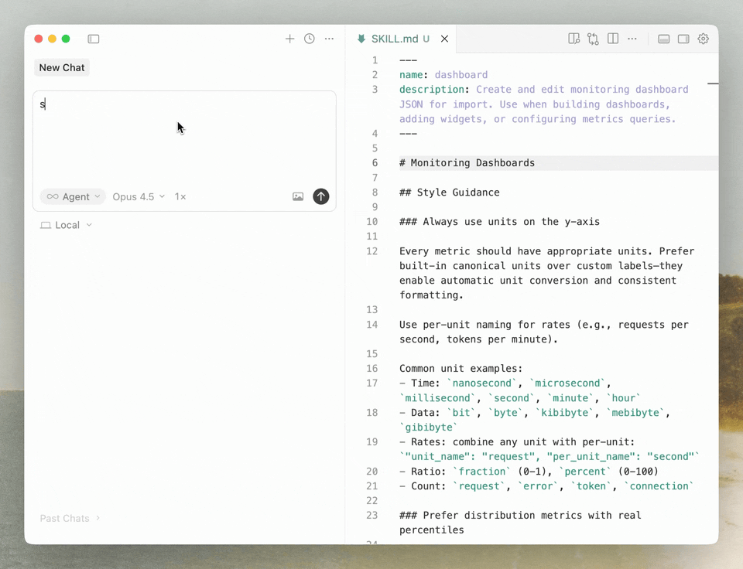Toggle the bottom panel visibility
This screenshot has height=569, width=743.
pos(663,39)
